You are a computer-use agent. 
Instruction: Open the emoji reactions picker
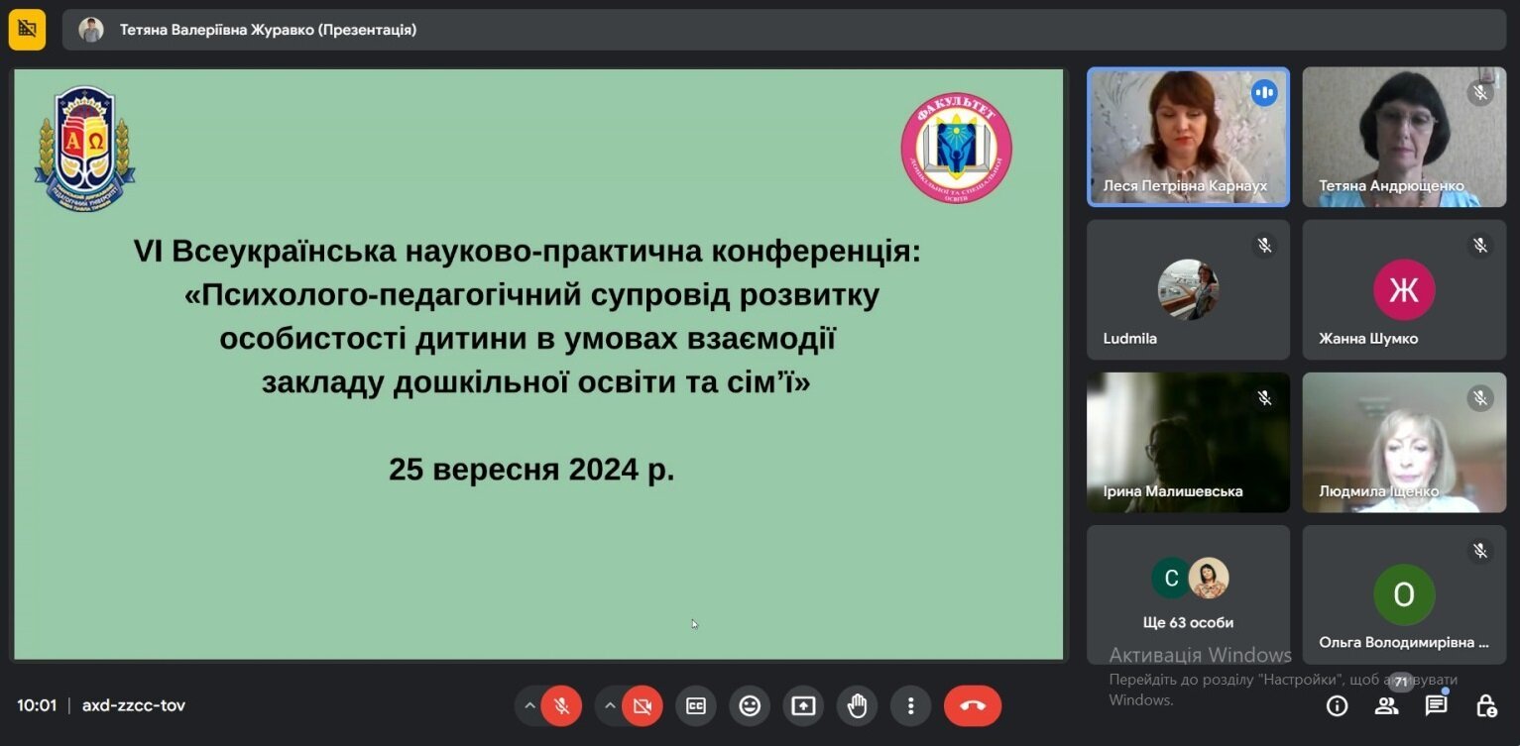[x=750, y=706]
